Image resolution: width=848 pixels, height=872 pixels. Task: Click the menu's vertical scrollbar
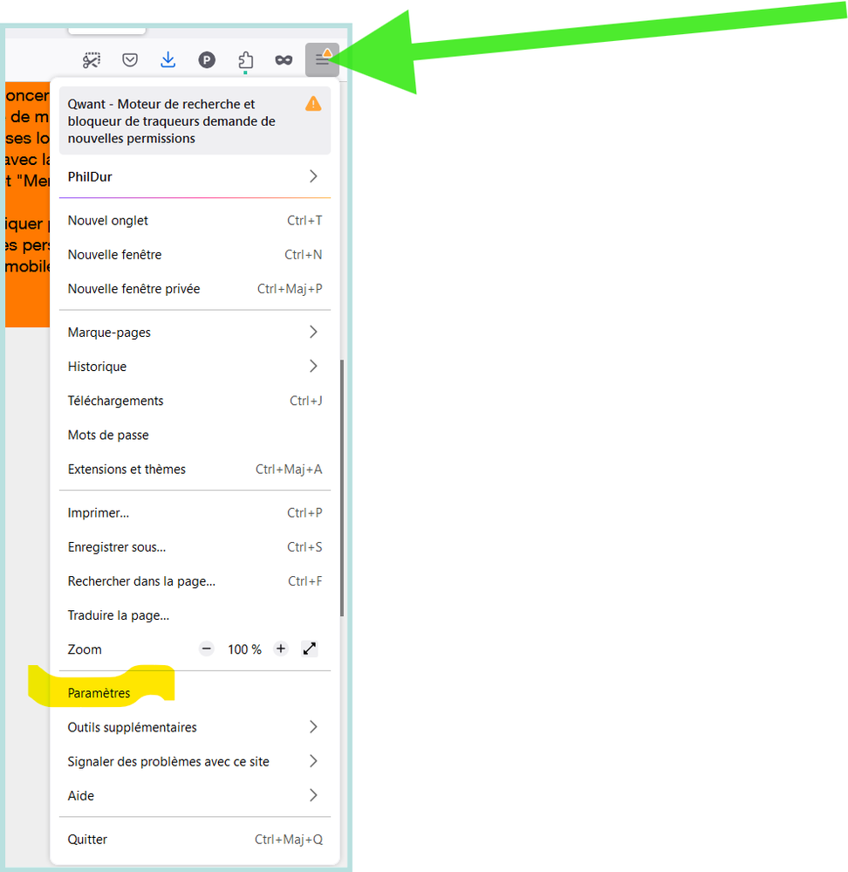tap(342, 487)
